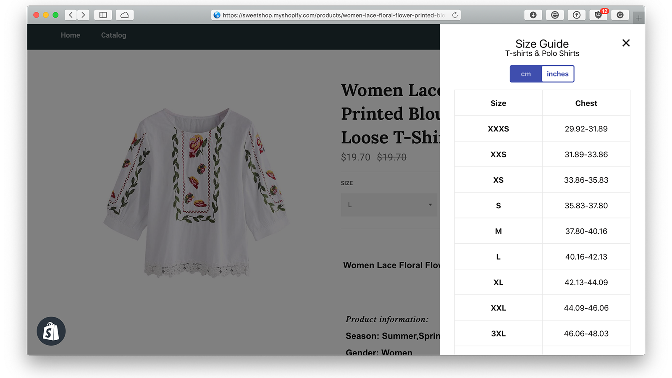Select the cm unit option
The image size is (672, 378).
[525, 73]
